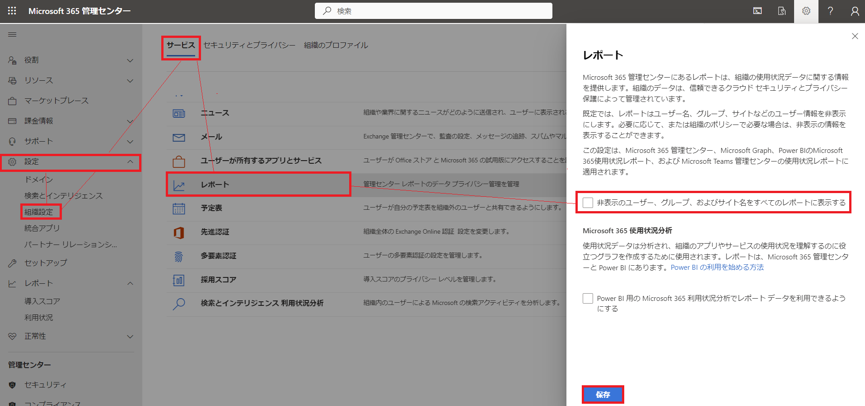Viewport: 865px width, 406px height.
Task: Open マーケットプレース in sidebar
Action: tap(56, 101)
